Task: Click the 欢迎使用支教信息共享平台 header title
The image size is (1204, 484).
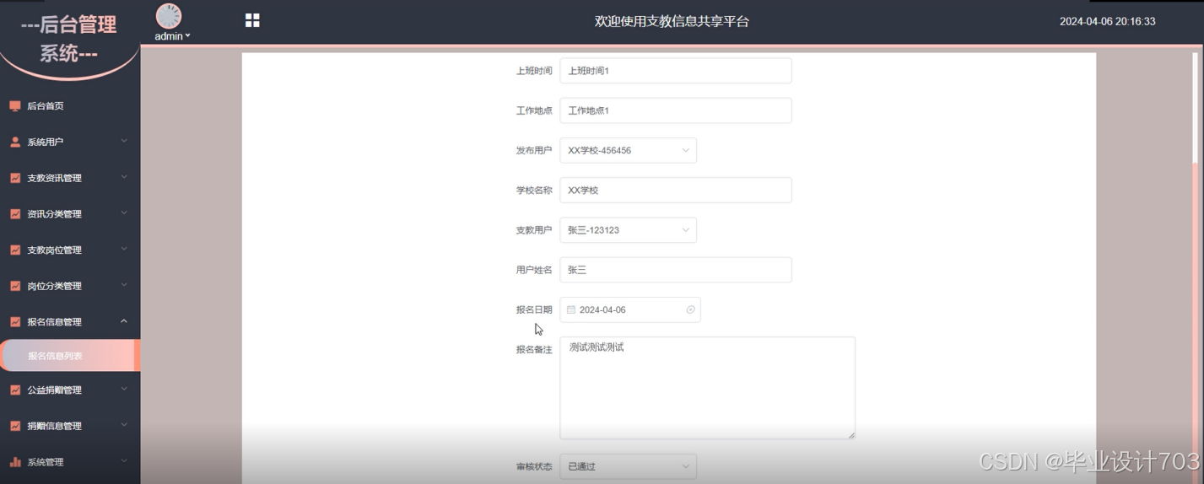Action: 672,21
